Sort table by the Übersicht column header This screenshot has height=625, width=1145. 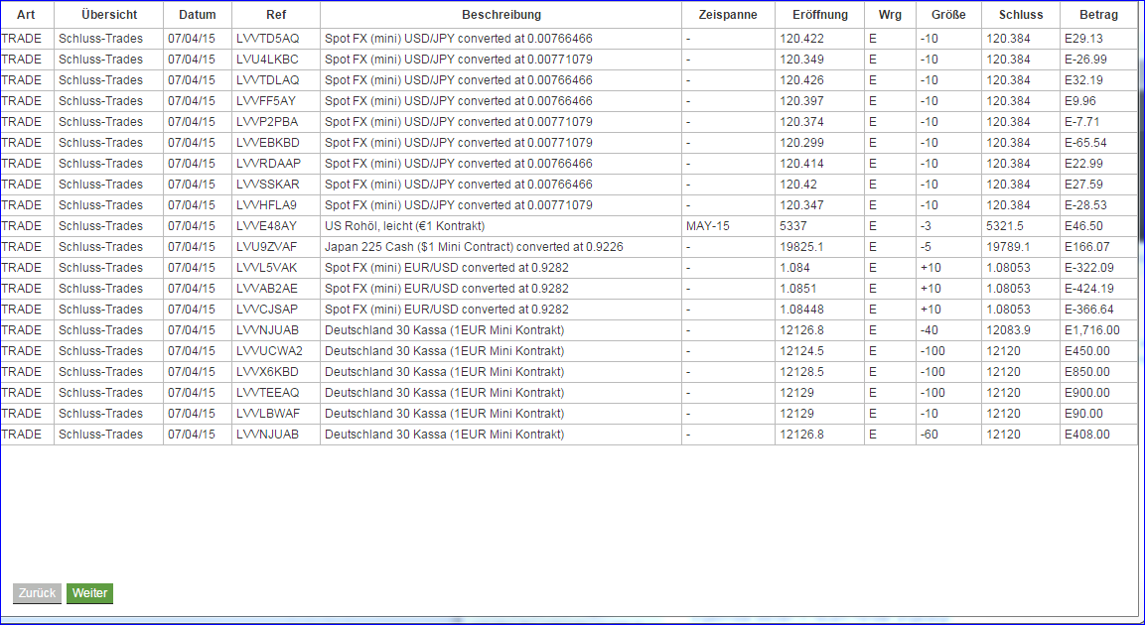tap(108, 14)
